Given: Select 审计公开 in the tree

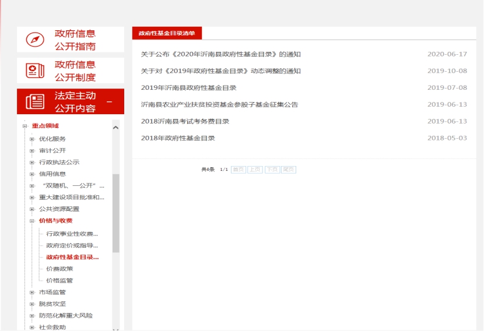Looking at the screenshot, I should point(52,150).
